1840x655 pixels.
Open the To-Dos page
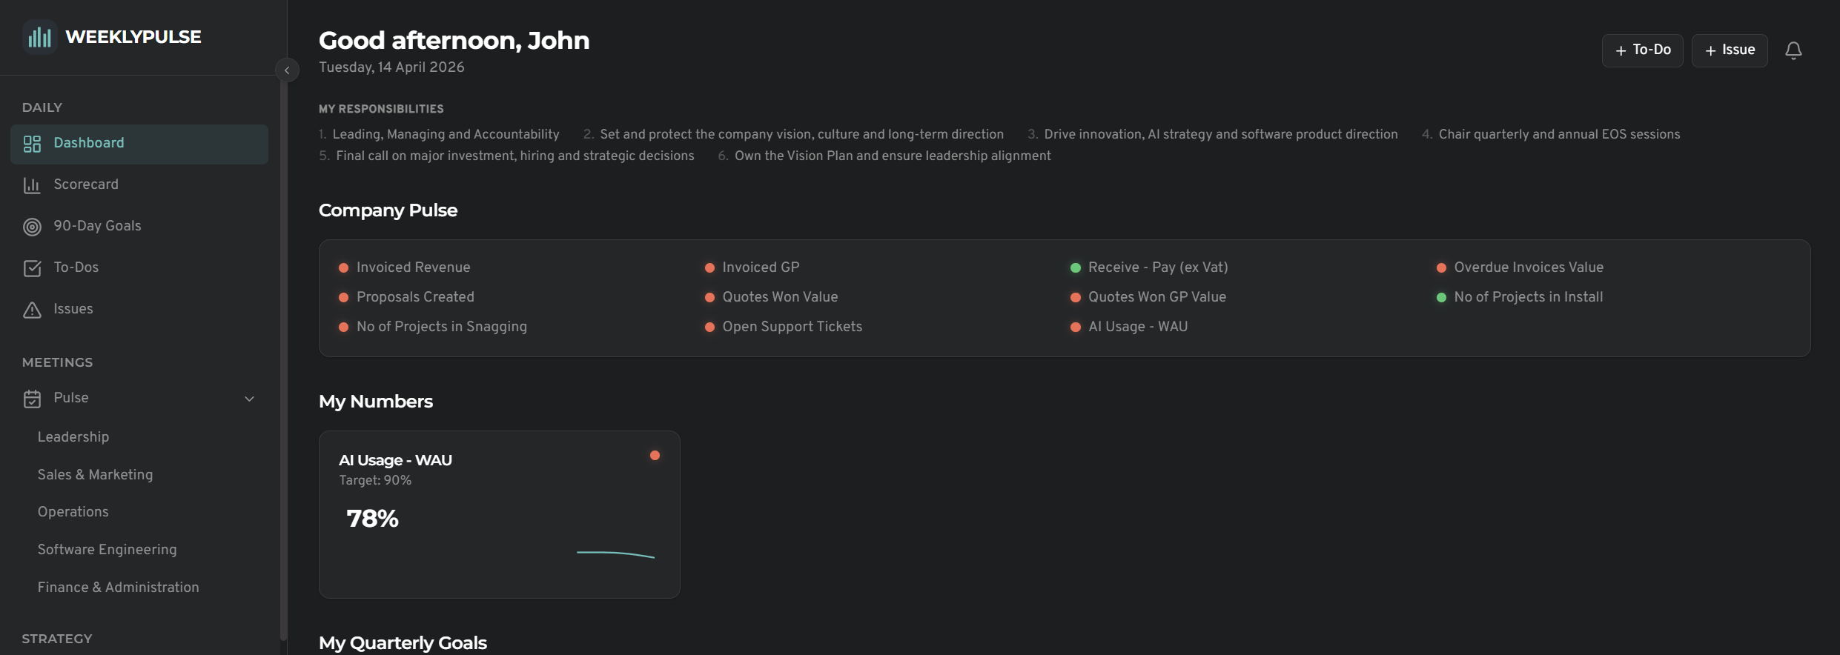139,267
